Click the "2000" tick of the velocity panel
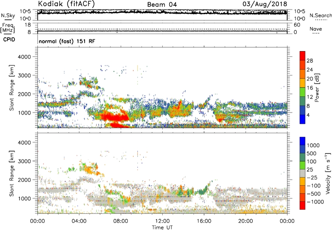 tap(24, 180)
